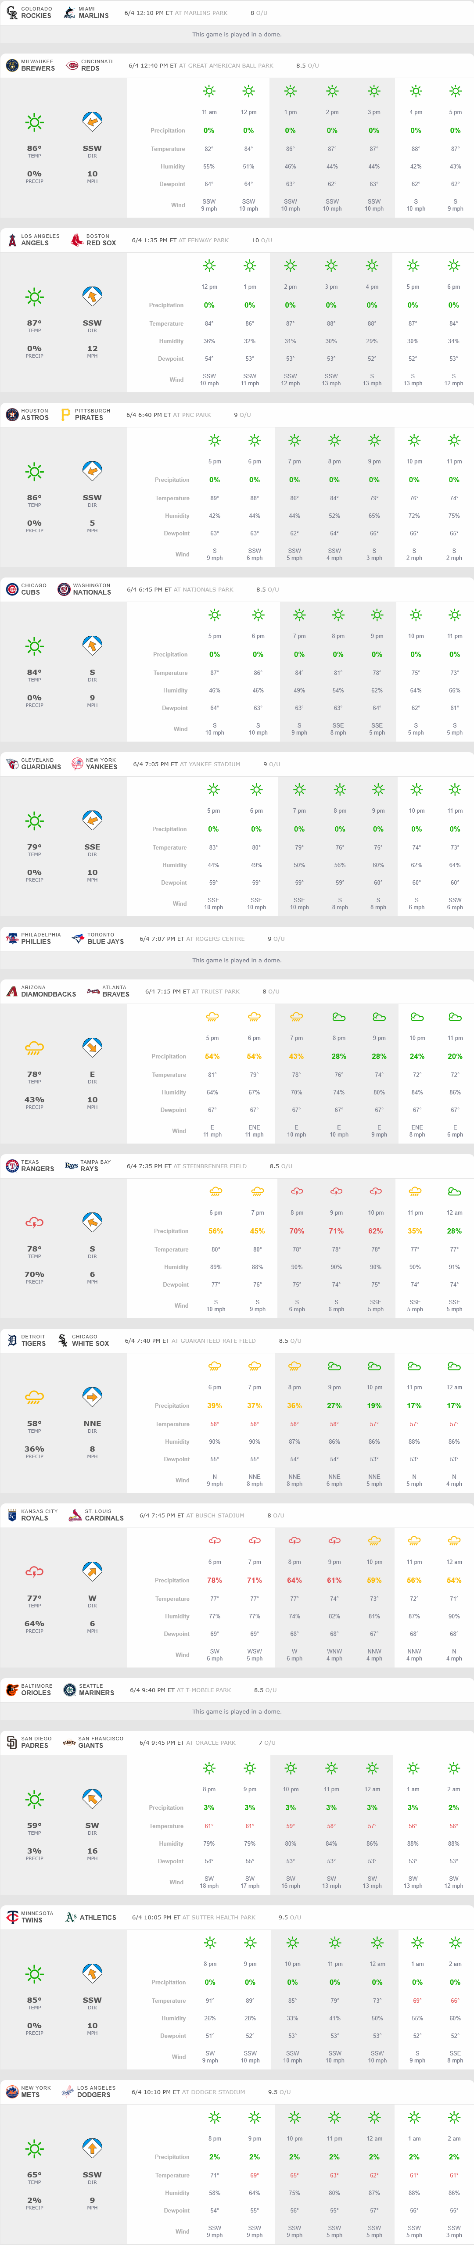474x2245 pixels.
Task: Click the Atlanta Braves logo
Action: [x=93, y=991]
